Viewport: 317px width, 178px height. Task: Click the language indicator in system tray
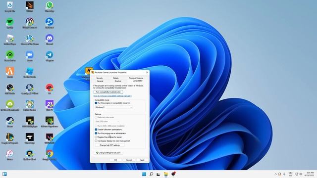point(291,174)
